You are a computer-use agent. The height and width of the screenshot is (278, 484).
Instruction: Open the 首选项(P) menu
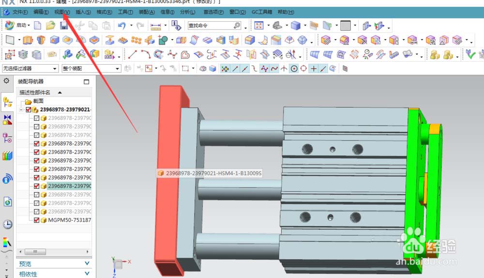coord(213,12)
